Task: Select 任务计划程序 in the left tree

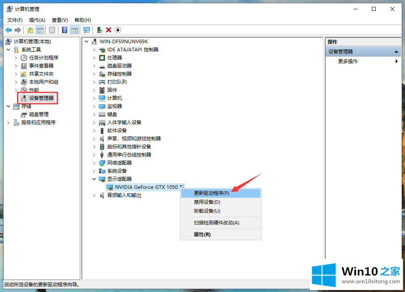Action: coord(44,57)
